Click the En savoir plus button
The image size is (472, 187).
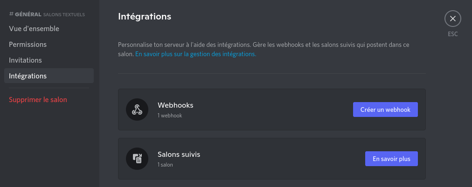(x=391, y=159)
